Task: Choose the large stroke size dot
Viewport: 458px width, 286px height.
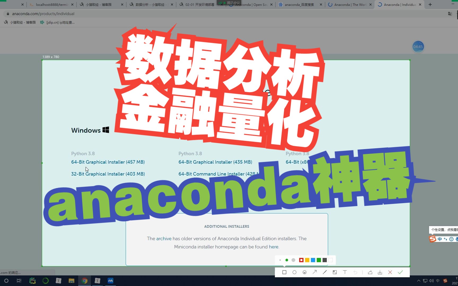Action: tap(293, 260)
